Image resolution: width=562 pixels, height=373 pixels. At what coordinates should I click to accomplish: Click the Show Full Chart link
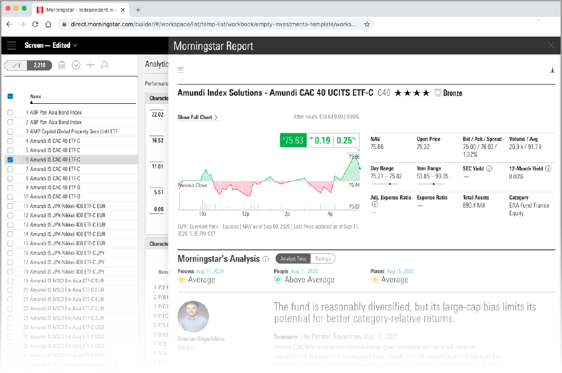(197, 117)
